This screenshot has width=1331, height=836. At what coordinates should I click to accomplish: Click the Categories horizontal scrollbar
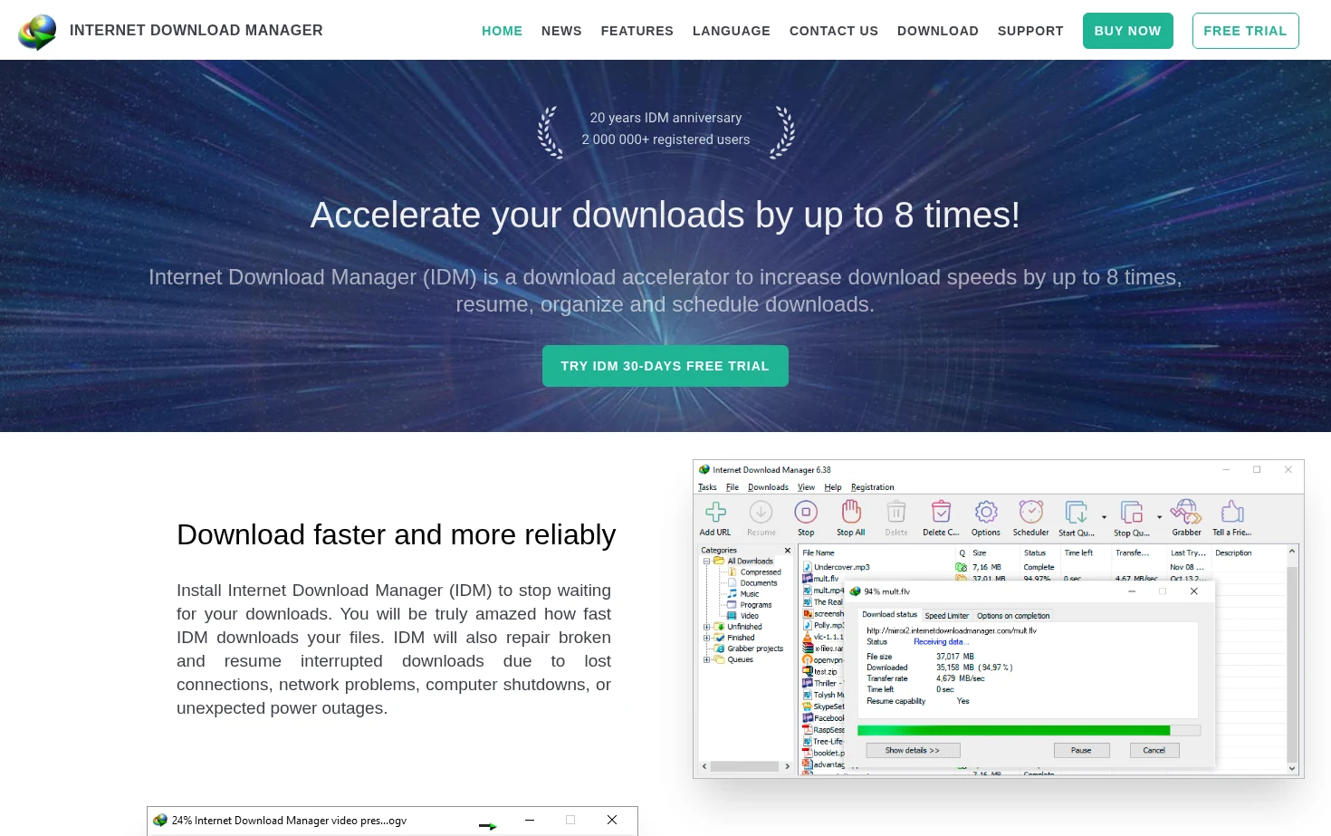pyautogui.click(x=744, y=766)
